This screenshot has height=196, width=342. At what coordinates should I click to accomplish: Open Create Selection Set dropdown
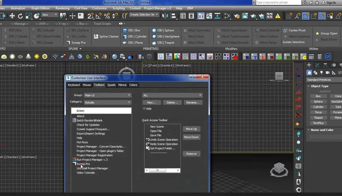[144, 15]
